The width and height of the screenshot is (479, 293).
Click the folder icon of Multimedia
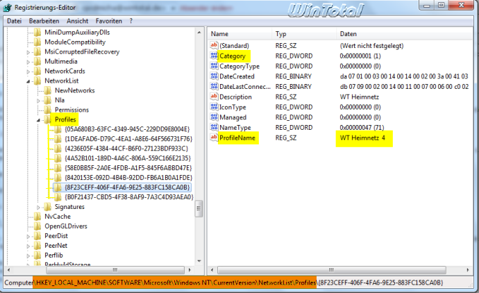coord(37,61)
